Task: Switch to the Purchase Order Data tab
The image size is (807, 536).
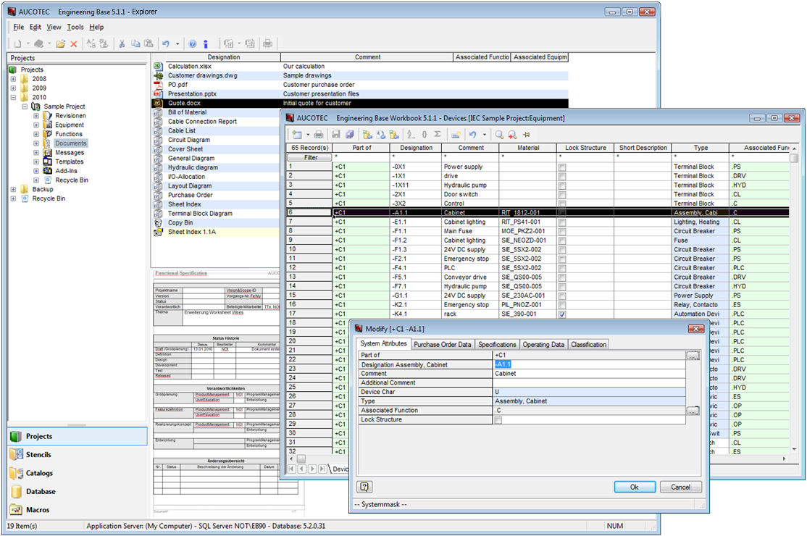Action: [x=443, y=344]
